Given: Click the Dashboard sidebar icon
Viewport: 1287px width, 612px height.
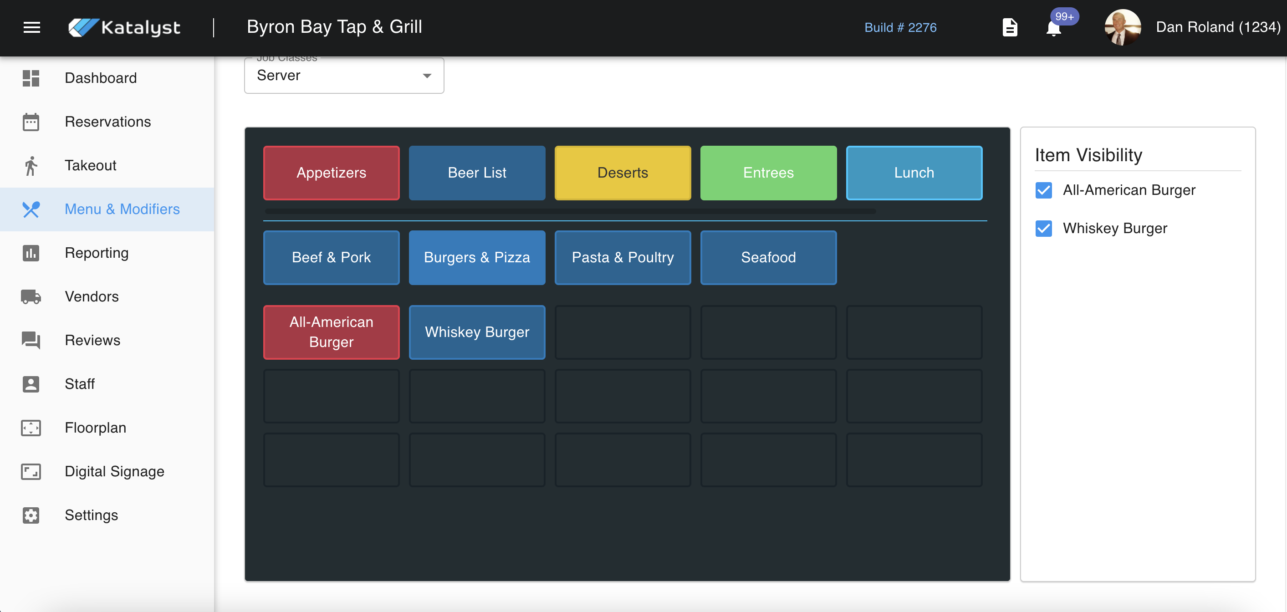Looking at the screenshot, I should click(x=31, y=78).
